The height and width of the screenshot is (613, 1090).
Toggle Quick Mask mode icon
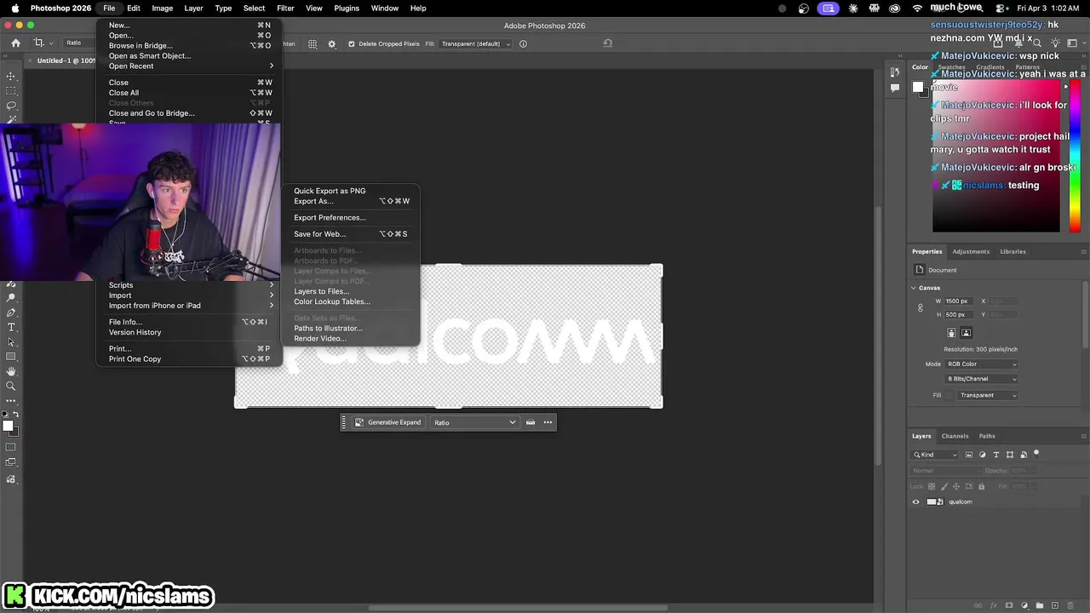tap(11, 447)
